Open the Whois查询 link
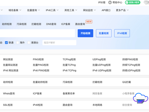This screenshot has width=149, height=112. click(9, 94)
